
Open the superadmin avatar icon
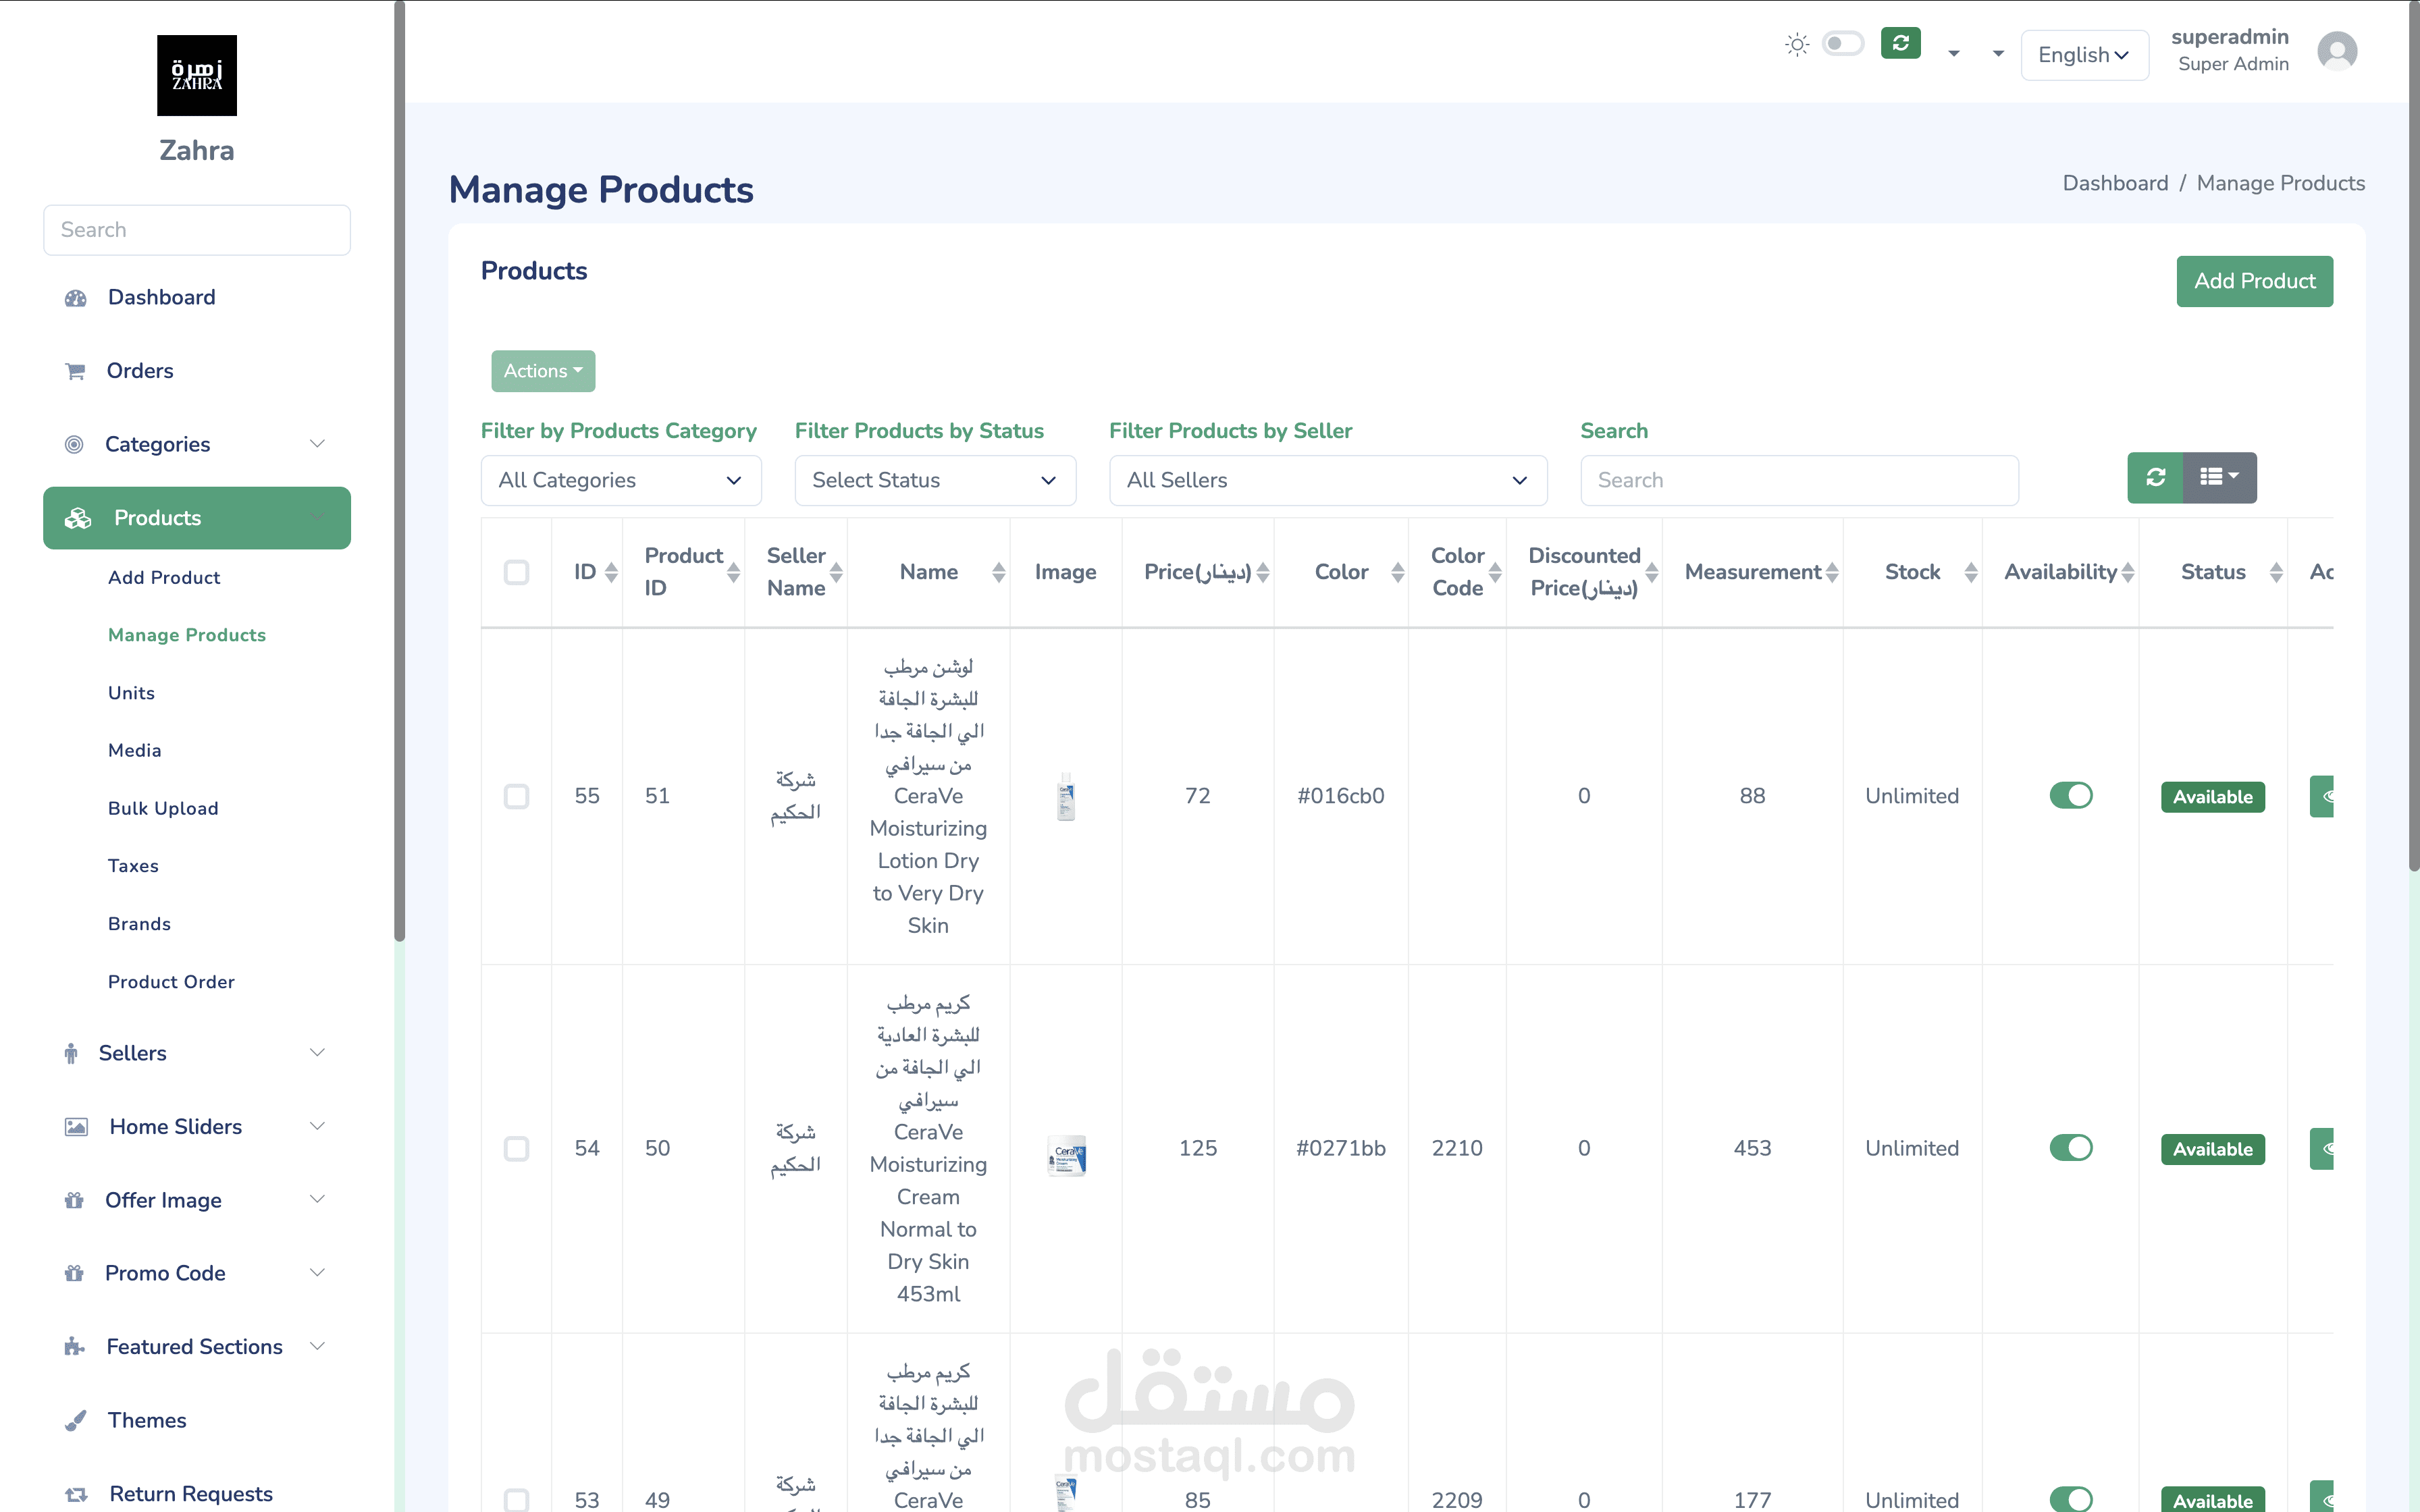pyautogui.click(x=2337, y=50)
